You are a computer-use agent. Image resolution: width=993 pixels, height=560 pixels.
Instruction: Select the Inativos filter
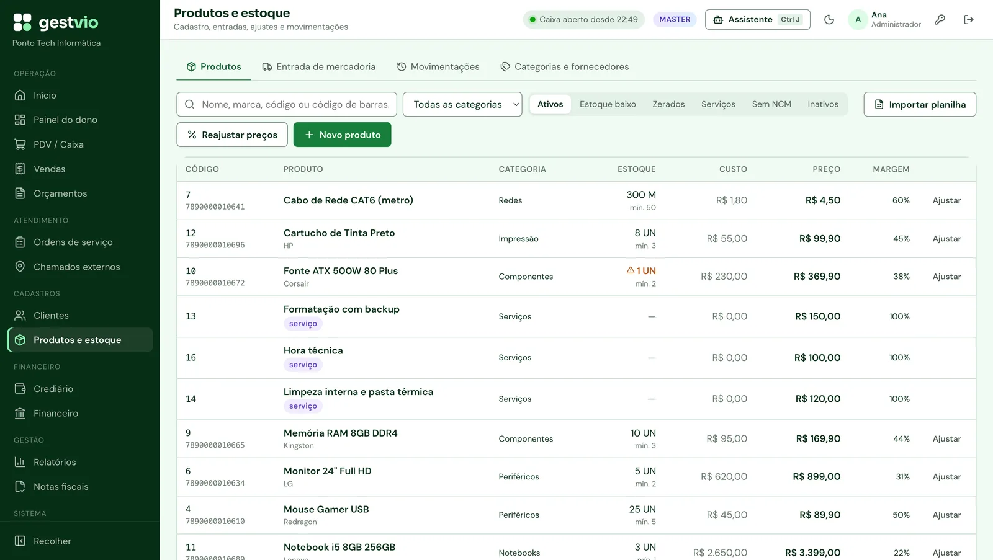click(823, 104)
